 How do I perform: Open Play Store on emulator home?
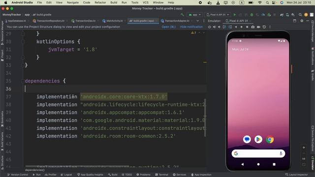click(x=258, y=139)
